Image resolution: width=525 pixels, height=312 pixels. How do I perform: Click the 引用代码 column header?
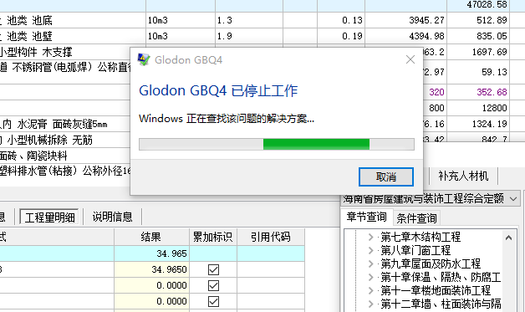[x=271, y=237]
